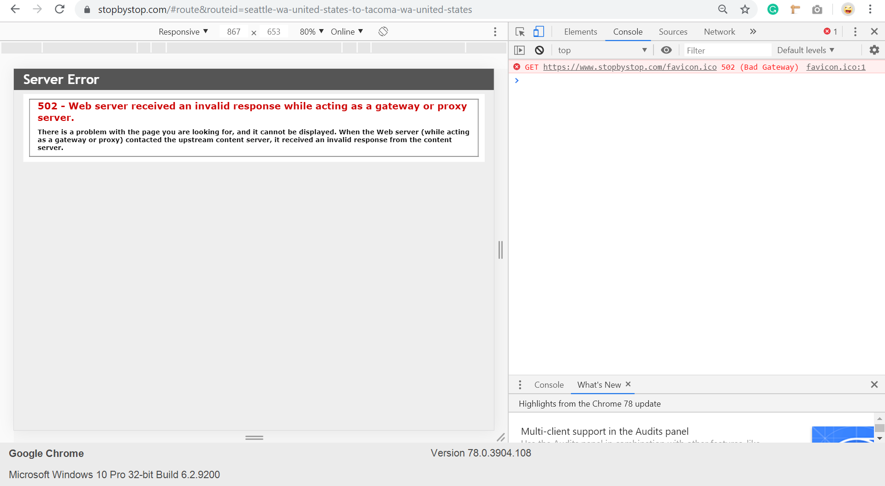The image size is (885, 486).
Task: Click the 502 error message text
Action: pos(252,112)
